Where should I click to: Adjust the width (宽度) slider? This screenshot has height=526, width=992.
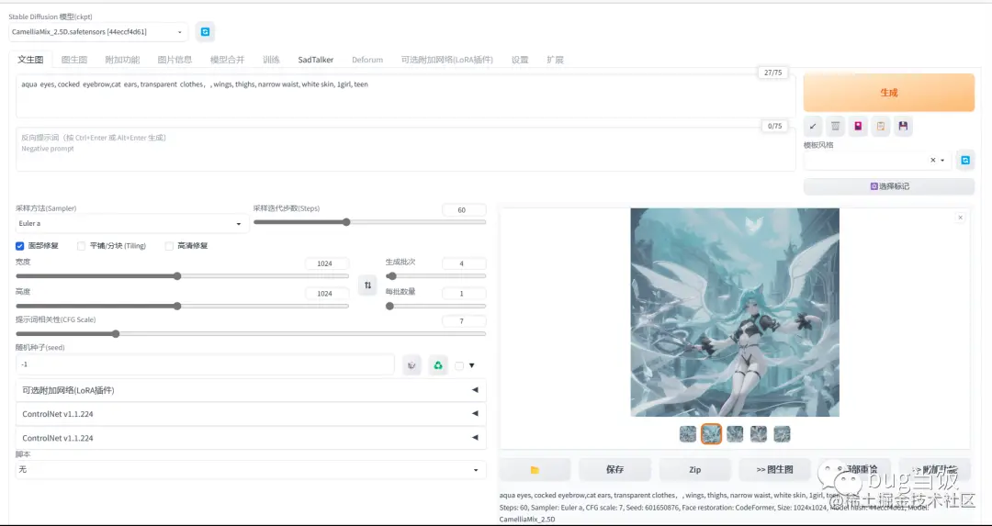[182, 276]
